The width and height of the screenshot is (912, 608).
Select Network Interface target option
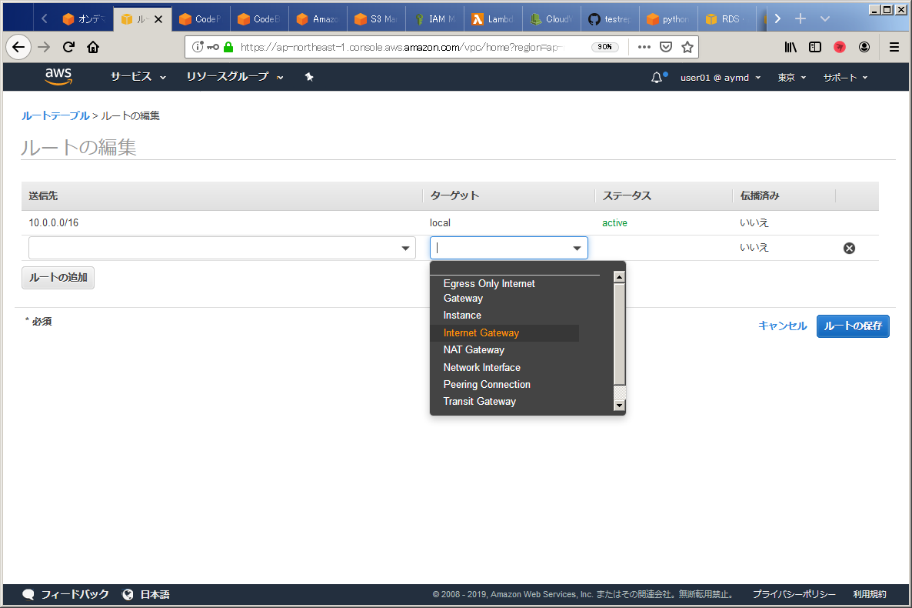[x=481, y=367]
